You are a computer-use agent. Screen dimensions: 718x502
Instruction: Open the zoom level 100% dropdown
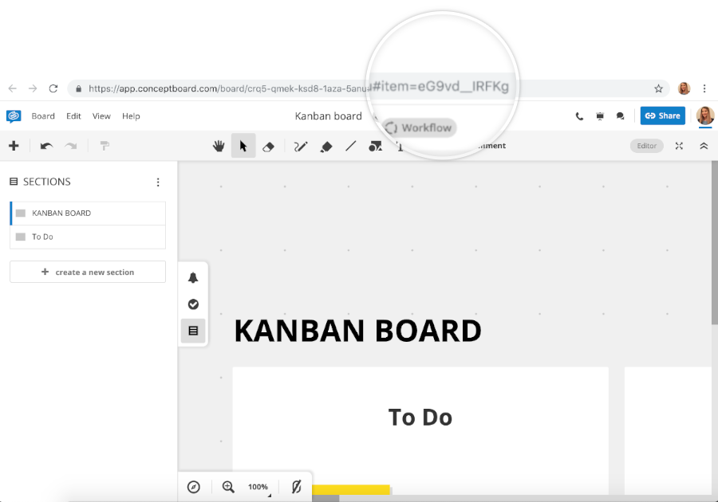click(258, 486)
